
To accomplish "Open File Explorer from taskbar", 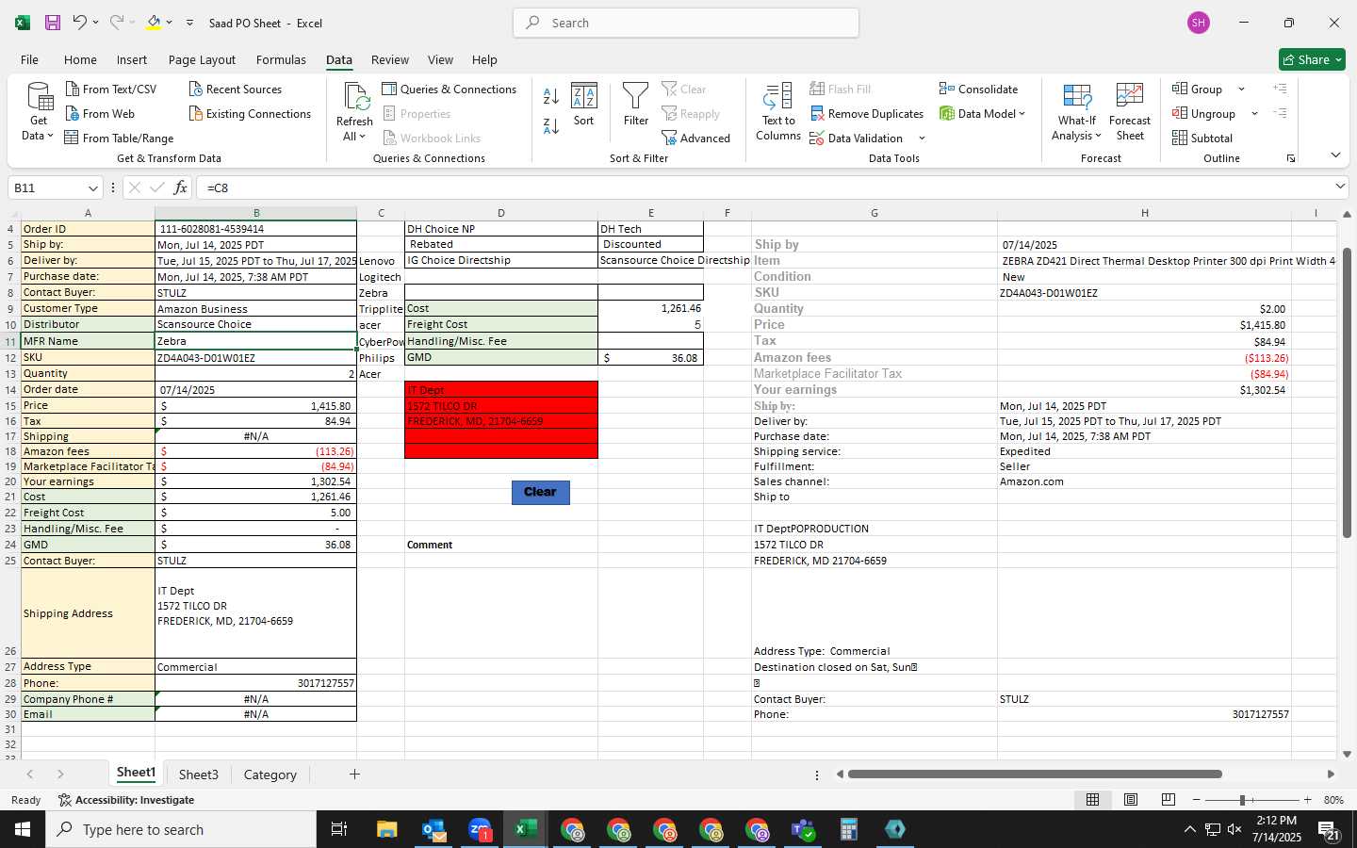I will pos(387,829).
